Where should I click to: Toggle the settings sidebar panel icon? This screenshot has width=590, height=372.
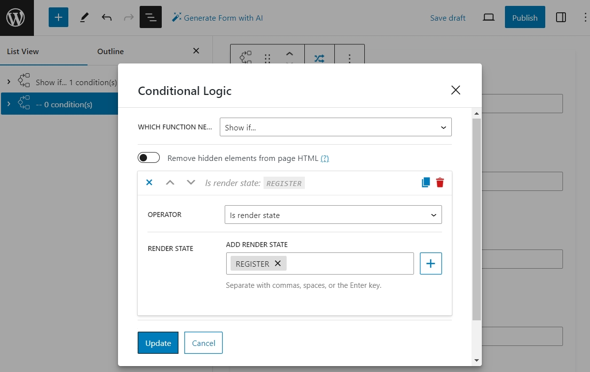561,17
